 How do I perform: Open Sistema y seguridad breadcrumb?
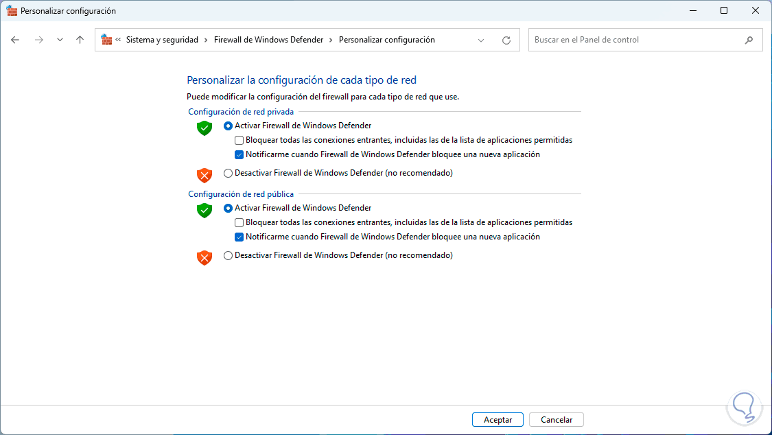click(162, 40)
